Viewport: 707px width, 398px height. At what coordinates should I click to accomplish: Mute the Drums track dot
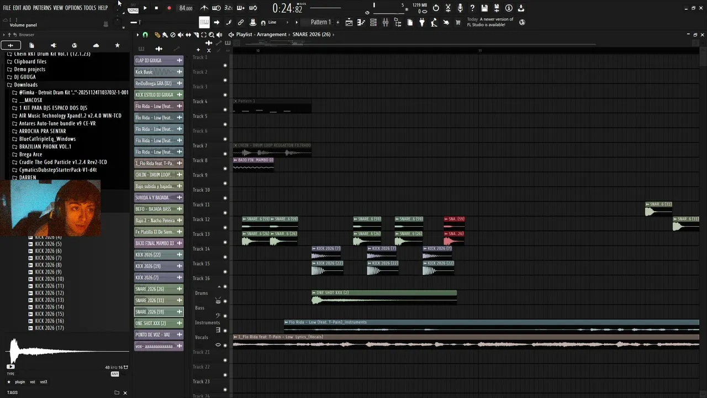(x=225, y=301)
